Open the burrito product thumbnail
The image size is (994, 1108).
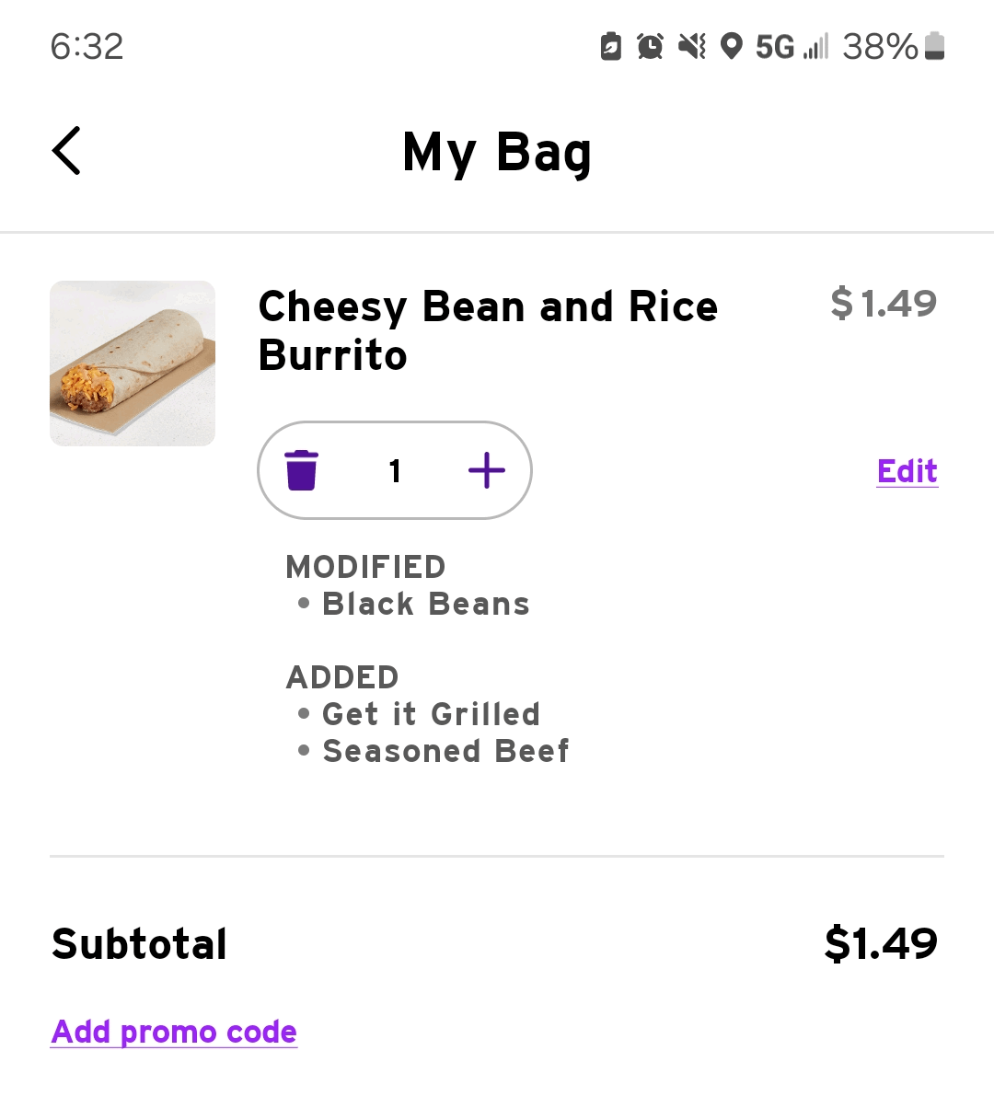pyautogui.click(x=133, y=364)
